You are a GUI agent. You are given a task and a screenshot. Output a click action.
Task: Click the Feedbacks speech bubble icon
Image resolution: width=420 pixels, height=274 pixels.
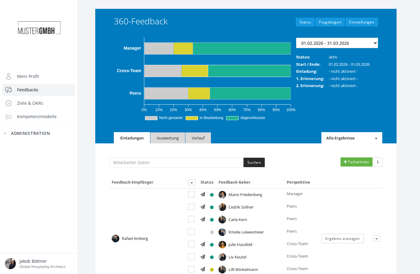tap(9, 90)
